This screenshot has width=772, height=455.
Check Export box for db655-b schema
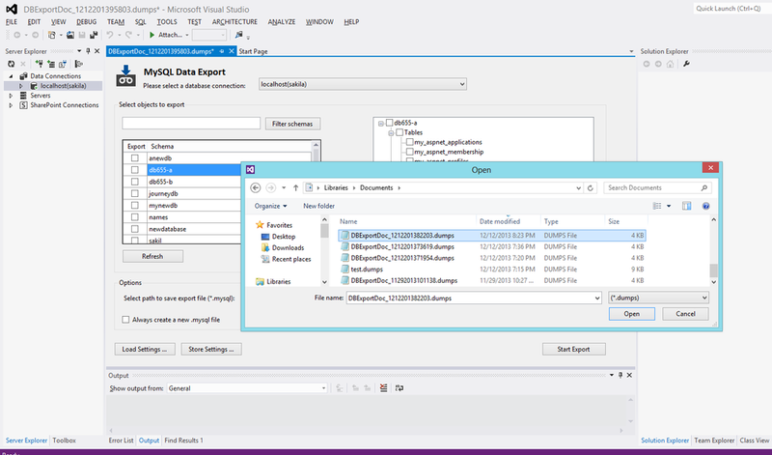[134, 182]
